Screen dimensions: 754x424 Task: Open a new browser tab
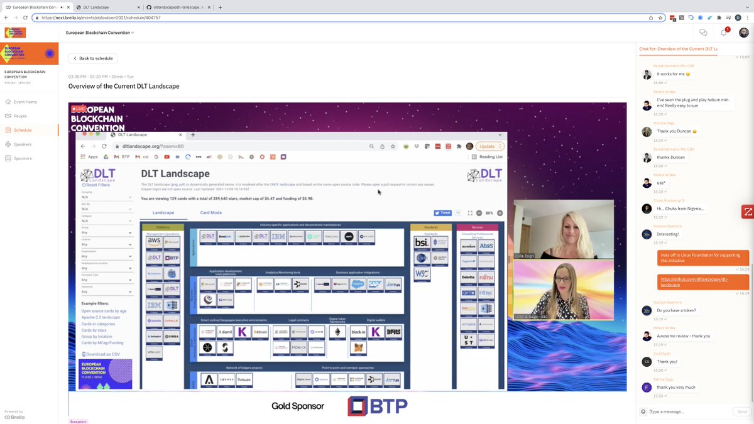220,7
